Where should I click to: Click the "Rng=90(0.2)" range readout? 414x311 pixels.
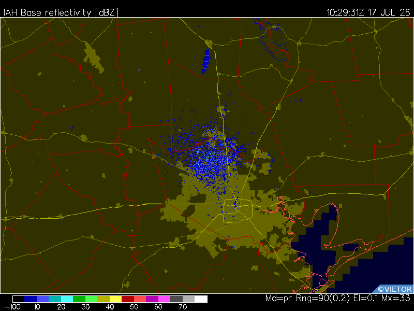322,299
